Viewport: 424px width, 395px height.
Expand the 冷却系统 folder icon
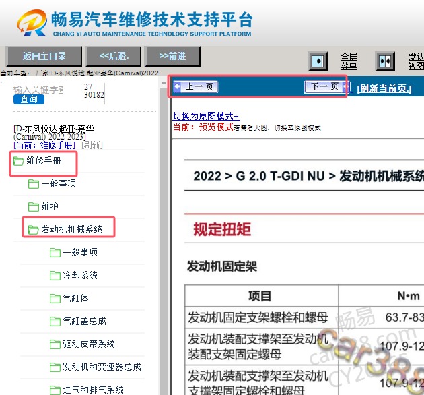[x=55, y=276]
